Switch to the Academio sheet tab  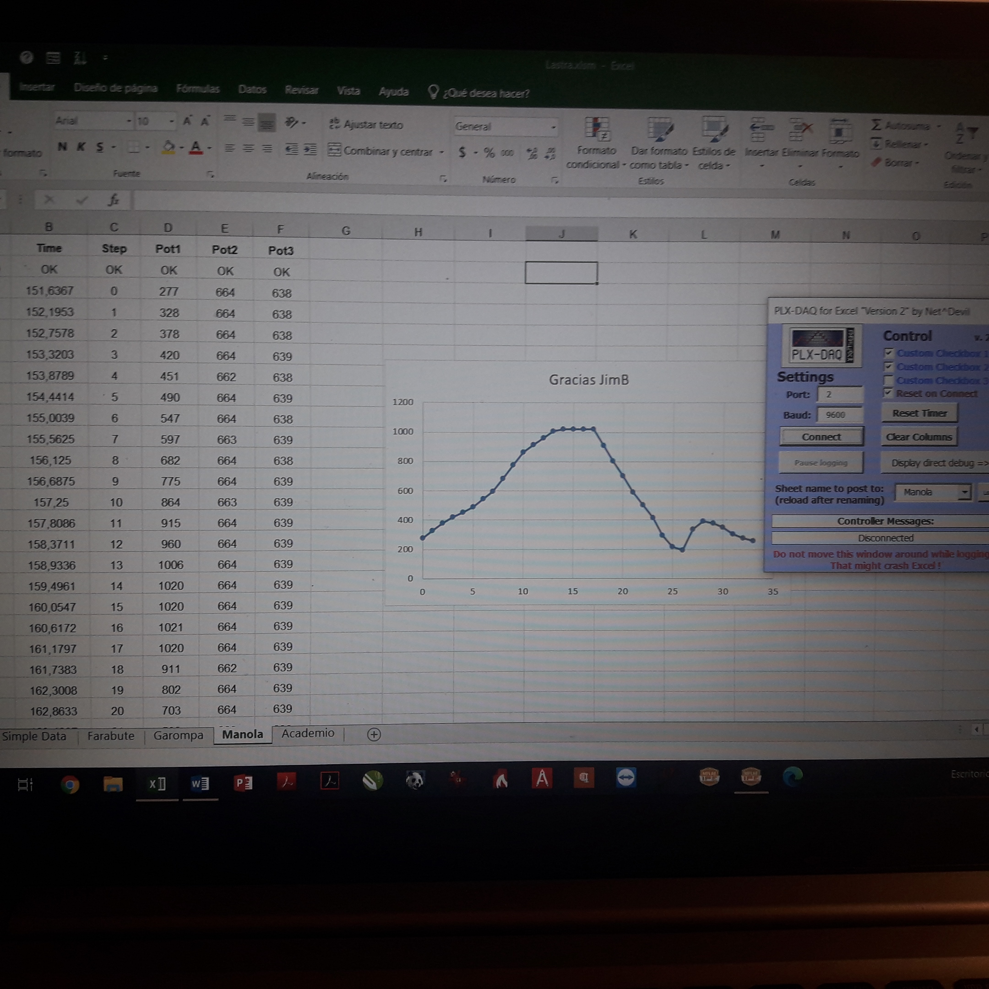coord(308,734)
